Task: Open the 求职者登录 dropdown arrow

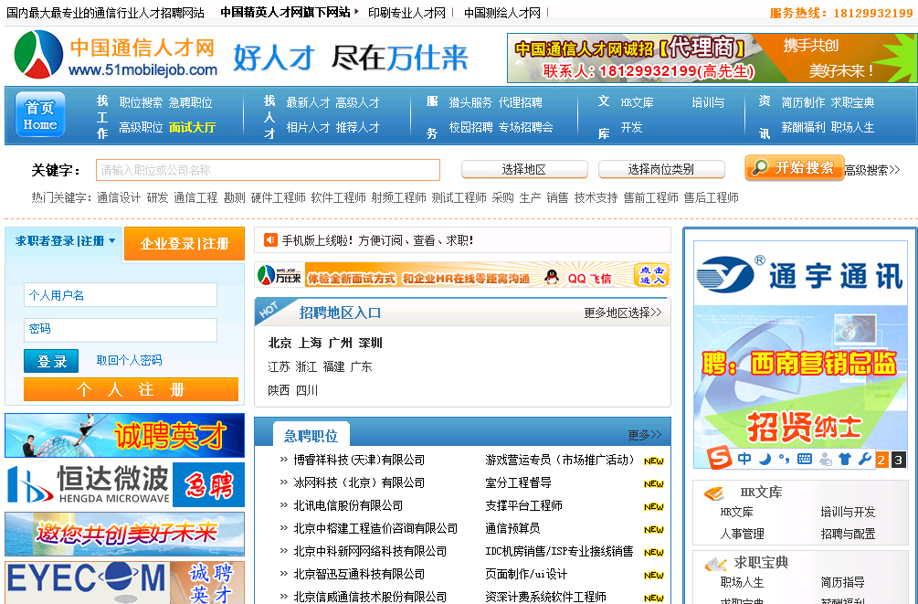Action: tap(111, 241)
